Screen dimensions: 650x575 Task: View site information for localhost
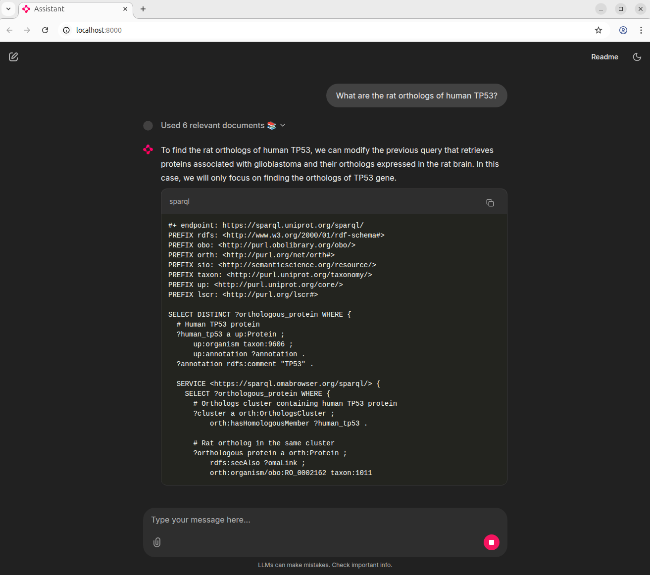click(66, 30)
